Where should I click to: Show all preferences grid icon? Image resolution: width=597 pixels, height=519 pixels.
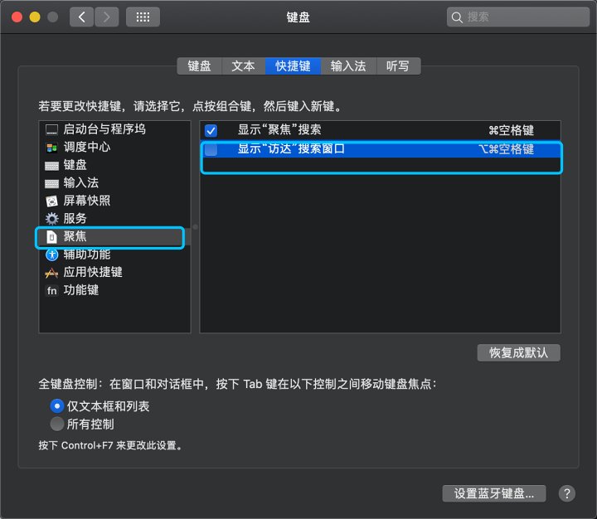tap(143, 17)
